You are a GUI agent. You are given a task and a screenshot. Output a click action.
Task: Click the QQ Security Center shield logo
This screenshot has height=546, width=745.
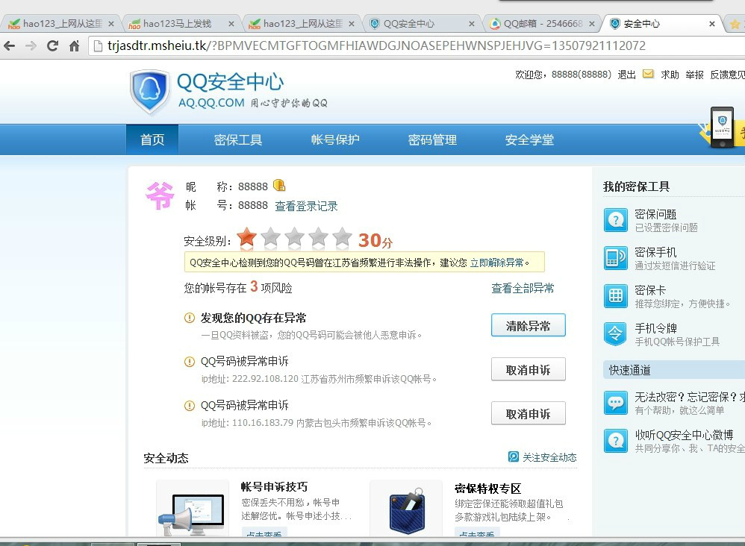coord(149,92)
